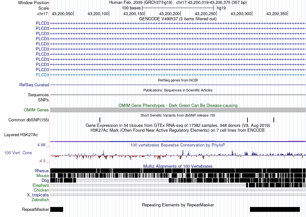This screenshot has width=306, height=217.
Task: Click the dbSNP variant tick just left of 43,200,300
Action: pos(247,120)
